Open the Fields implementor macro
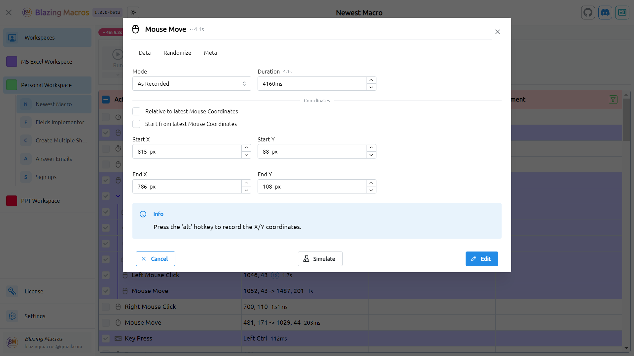Screen dimensions: 634x356 (x=54, y=122)
